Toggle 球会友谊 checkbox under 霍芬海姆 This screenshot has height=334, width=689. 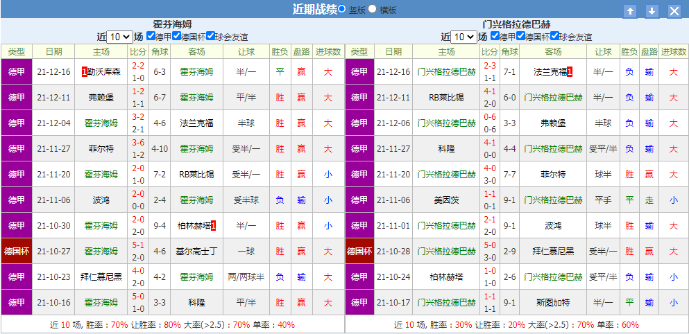(x=210, y=36)
